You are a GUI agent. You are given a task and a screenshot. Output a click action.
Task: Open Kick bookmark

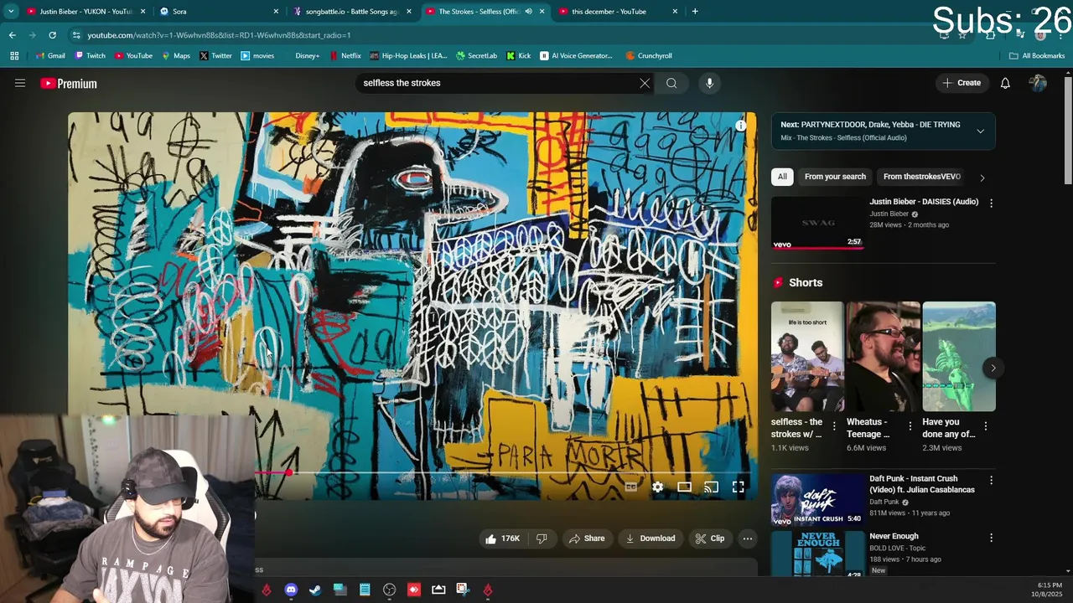518,55
